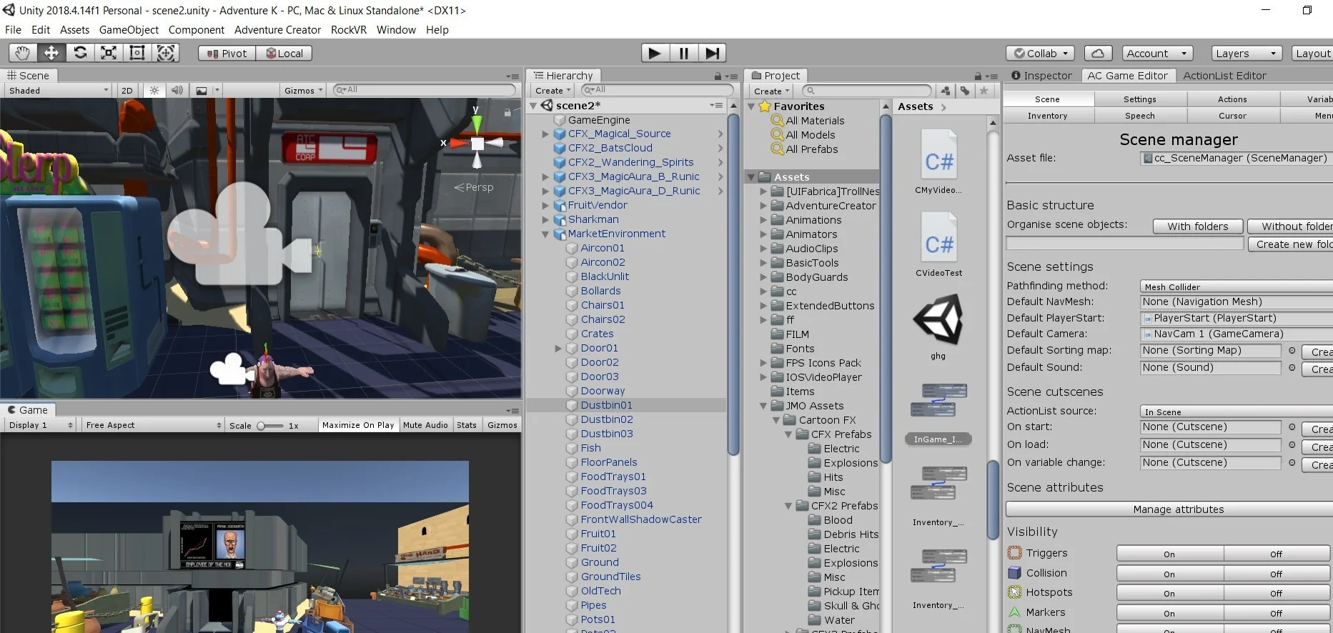Screen dimensions: 1333x633
Task: Open the Adventure Creator menu
Action: [277, 30]
